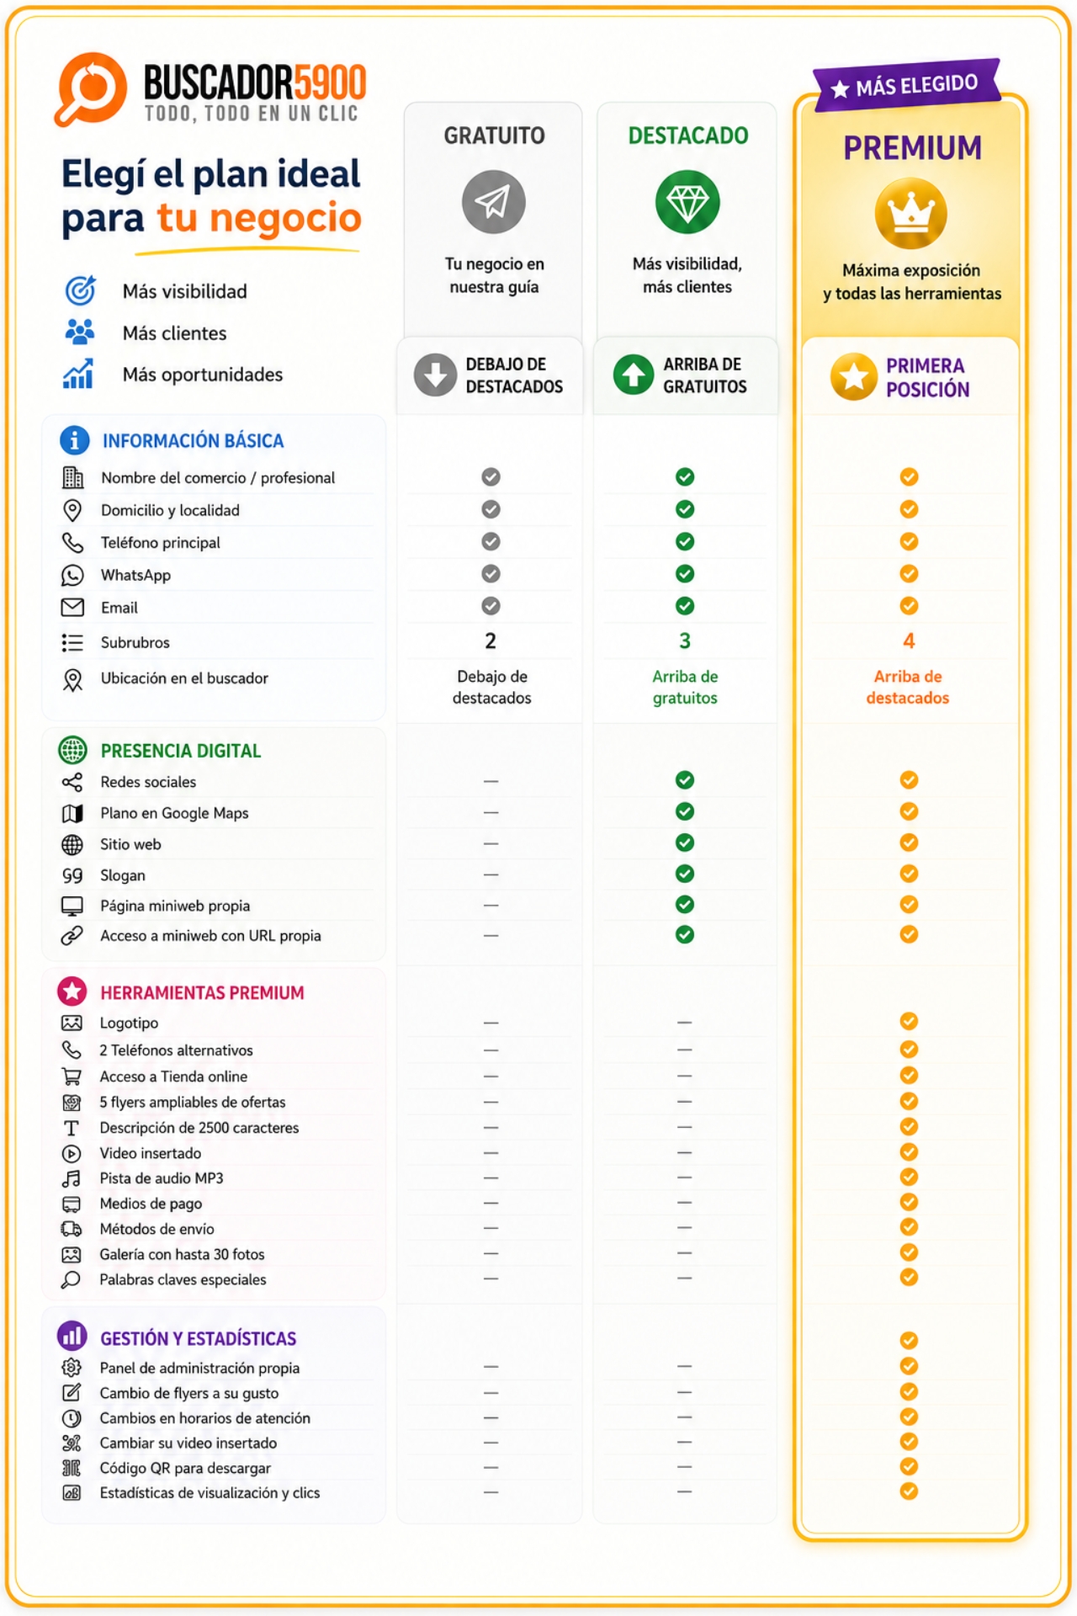This screenshot has width=1077, height=1616.
Task: Click the green diamond icon under Destacado
Action: tap(687, 202)
